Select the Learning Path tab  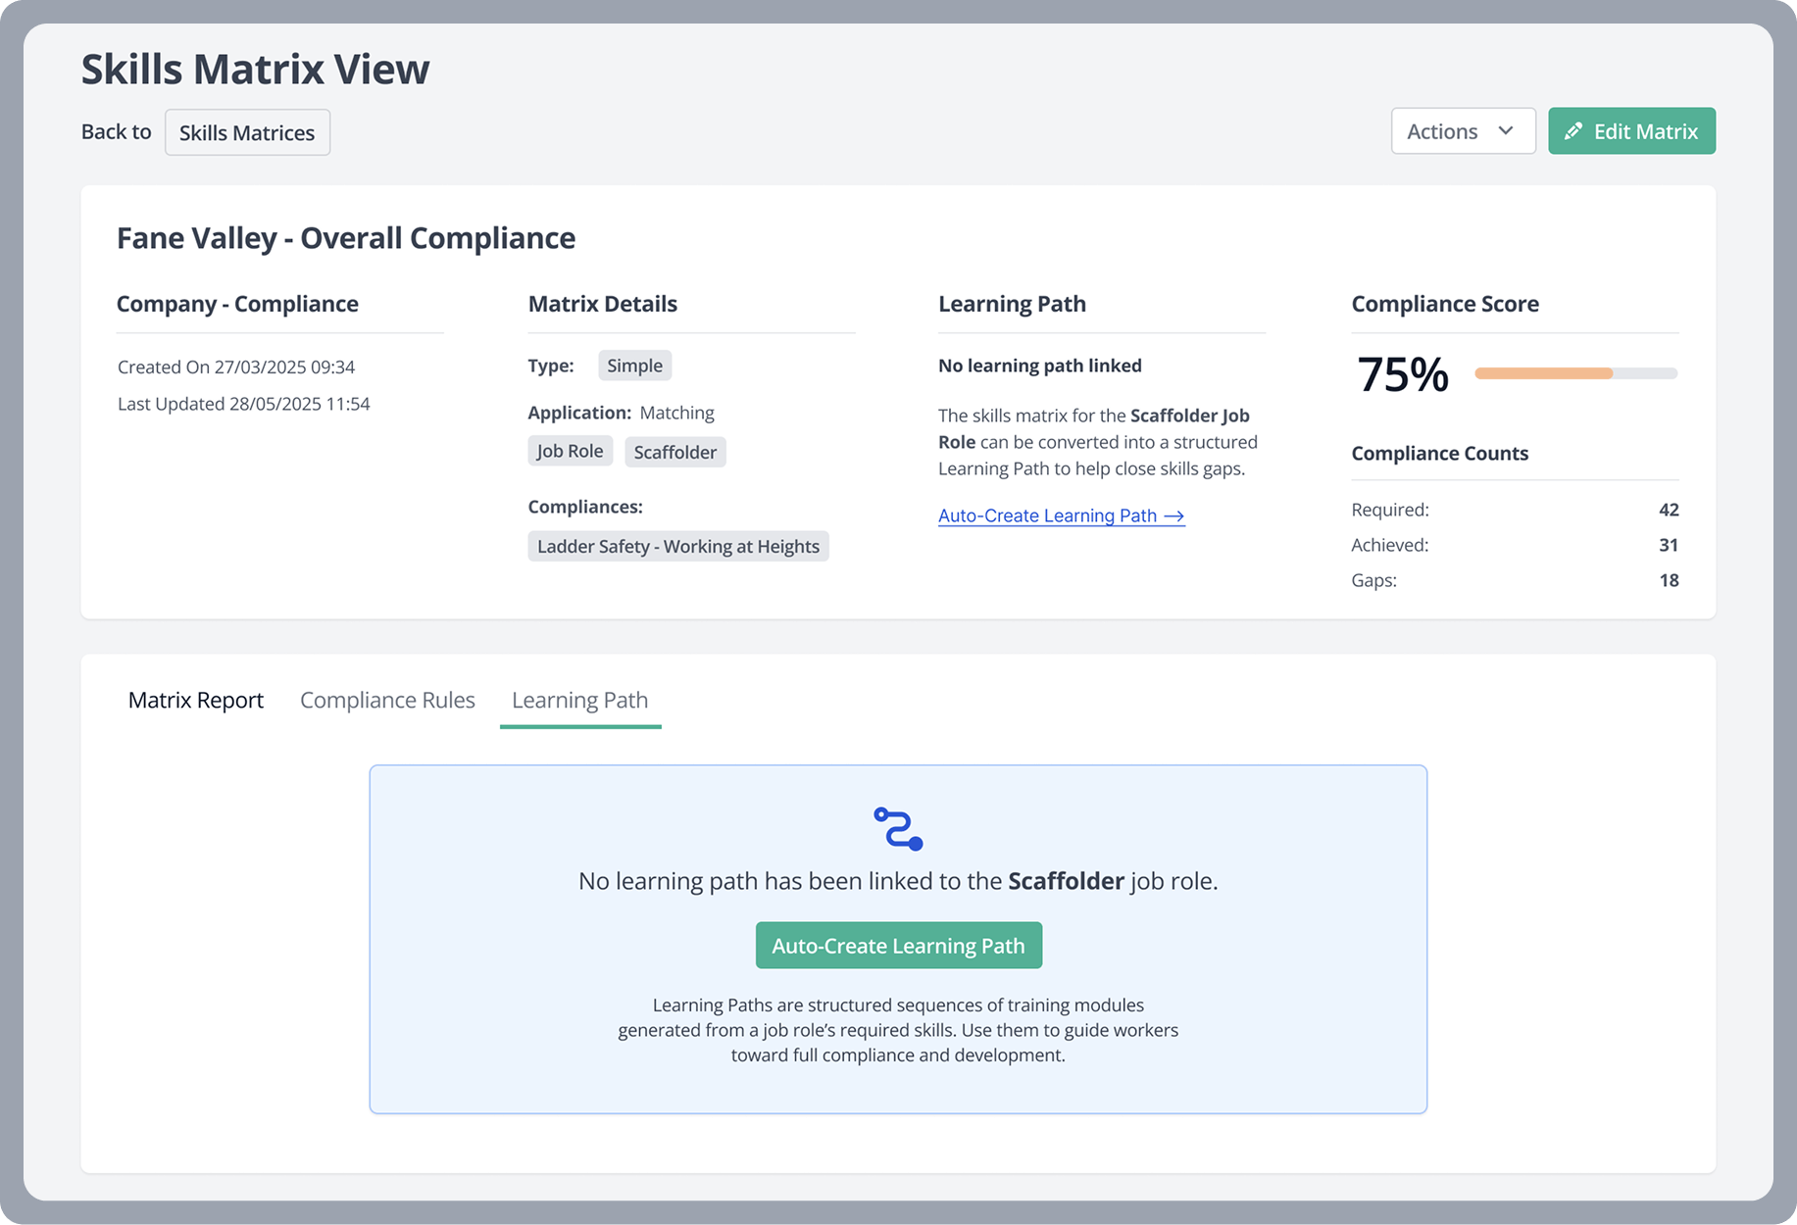tap(579, 700)
